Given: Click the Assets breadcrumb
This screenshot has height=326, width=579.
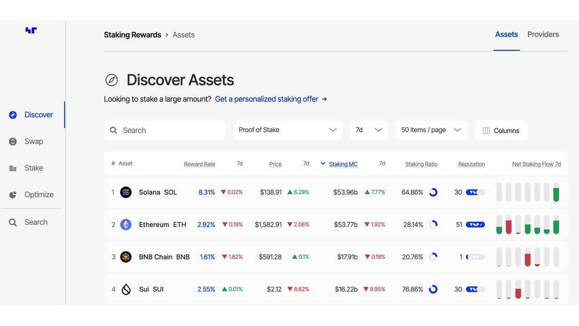Looking at the screenshot, I should (184, 35).
